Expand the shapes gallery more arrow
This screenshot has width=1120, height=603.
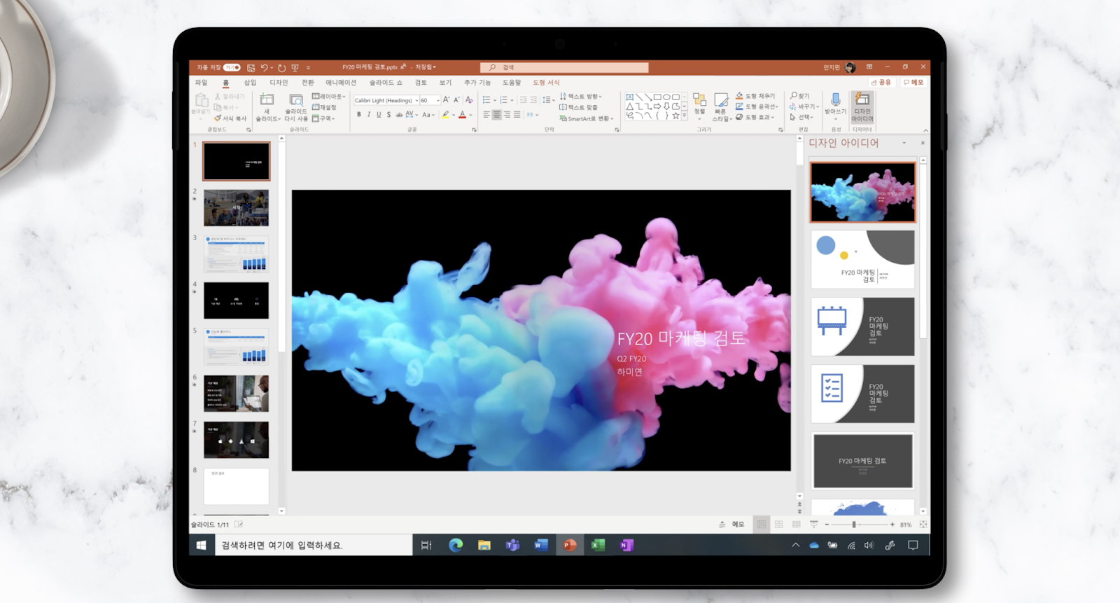(685, 116)
